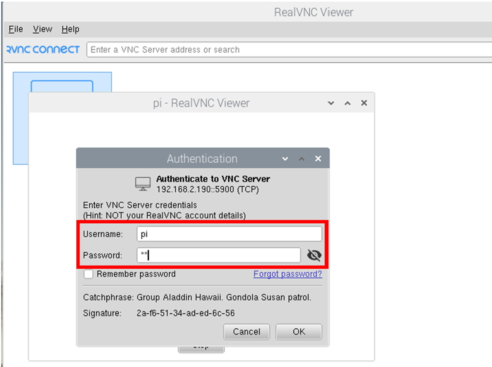
Task: Cancel the authentication dialog
Action: point(247,331)
